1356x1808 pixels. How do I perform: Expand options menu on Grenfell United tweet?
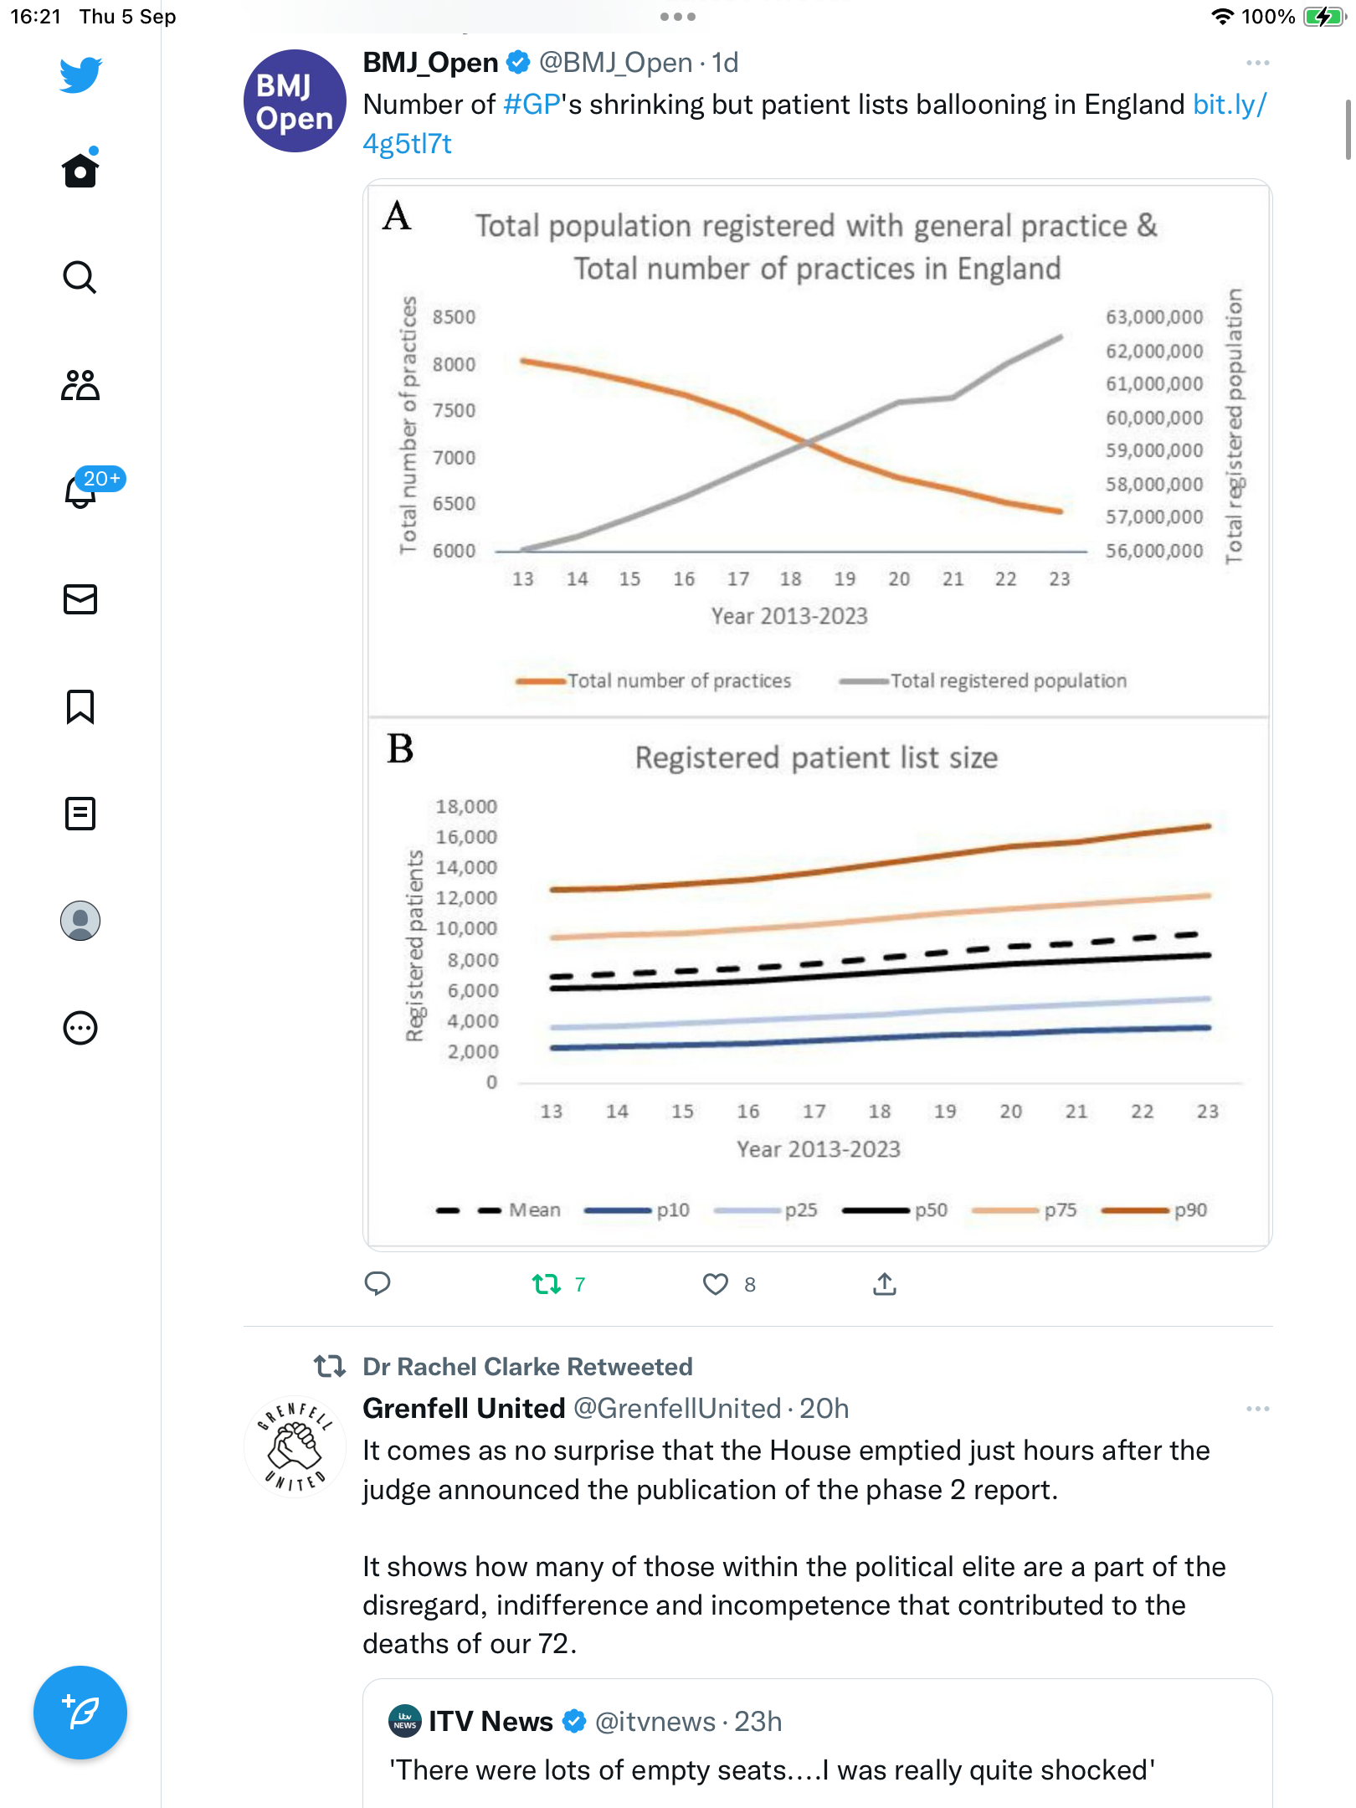(x=1257, y=1409)
